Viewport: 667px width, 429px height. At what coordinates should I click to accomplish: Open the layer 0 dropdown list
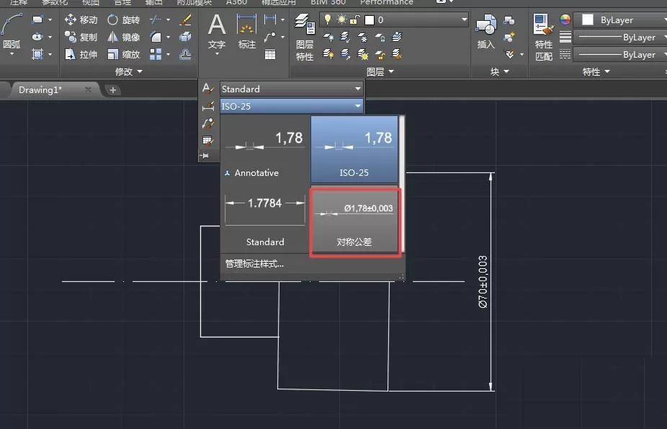tap(394, 19)
